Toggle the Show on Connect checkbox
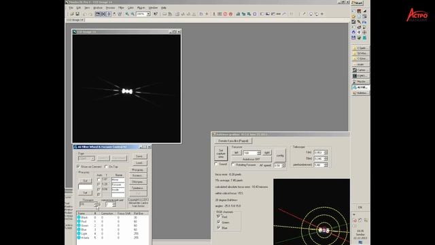 coord(78,167)
